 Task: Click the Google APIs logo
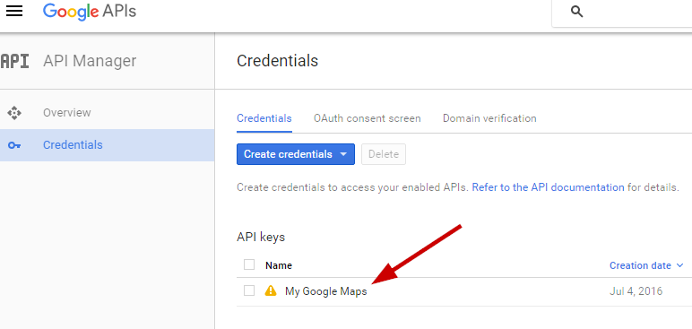tap(90, 11)
